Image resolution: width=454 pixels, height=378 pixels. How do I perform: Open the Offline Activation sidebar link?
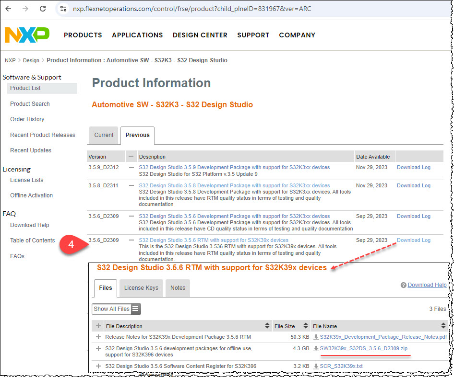(x=33, y=195)
